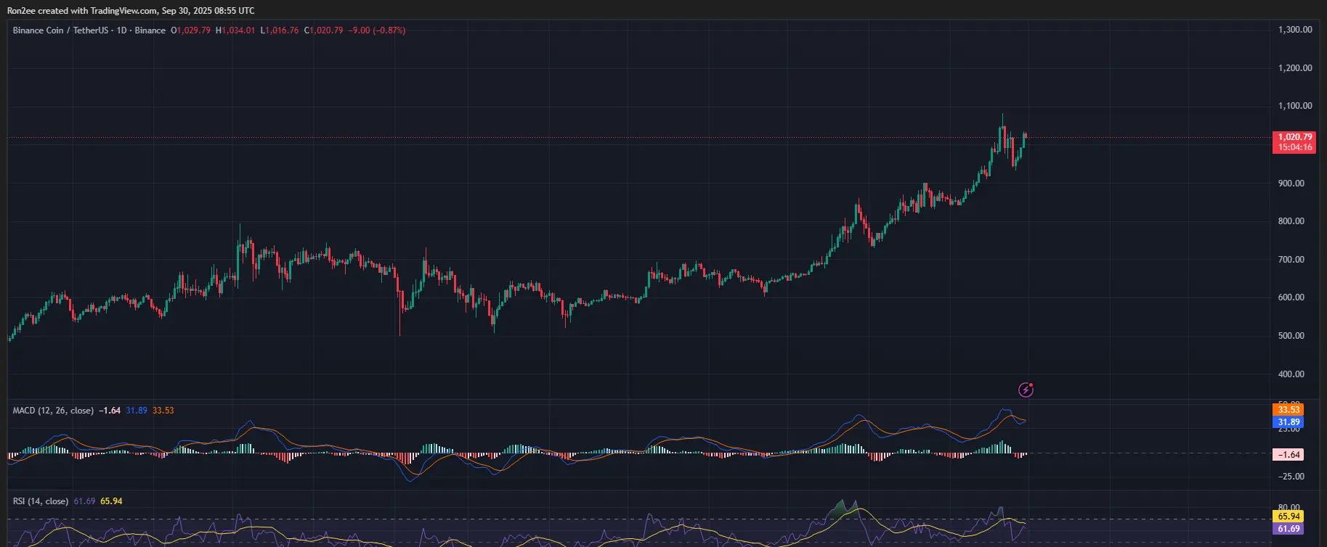Click the RSI legend yellow value 65.94
The image size is (1327, 547).
click(x=111, y=501)
